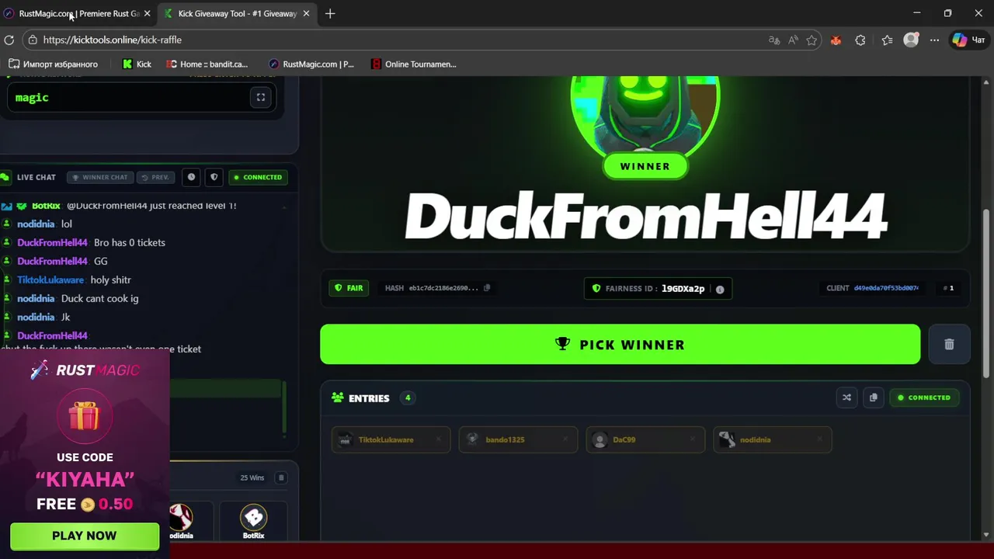Open the RustMagic.com bookmark
Image resolution: width=994 pixels, height=559 pixels.
pyautogui.click(x=311, y=64)
